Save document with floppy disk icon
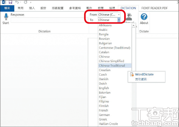 (10, 2)
